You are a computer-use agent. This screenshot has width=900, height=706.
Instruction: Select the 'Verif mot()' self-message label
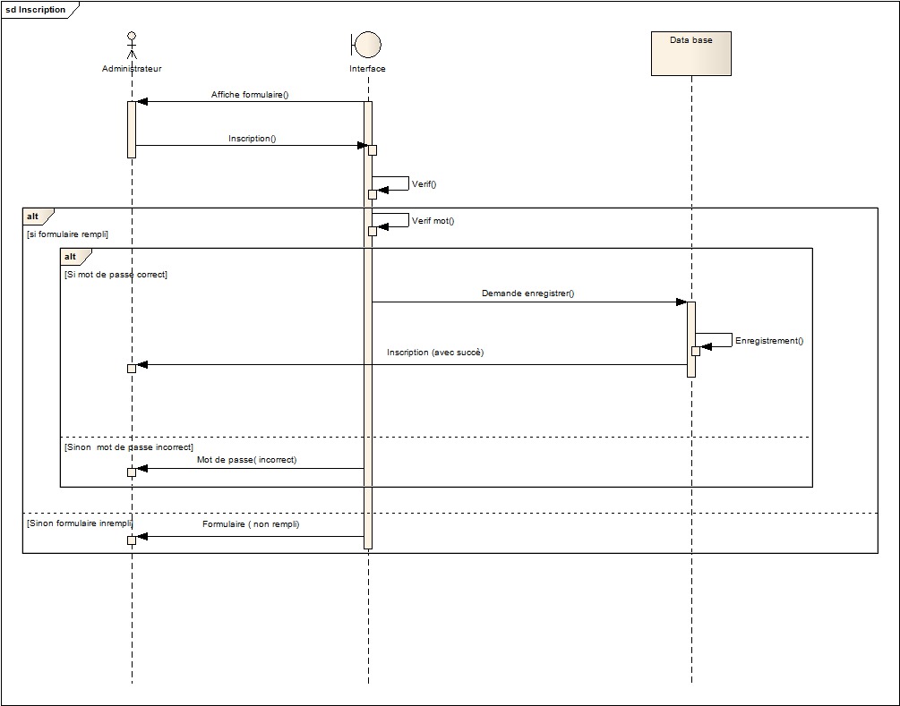[x=433, y=221]
